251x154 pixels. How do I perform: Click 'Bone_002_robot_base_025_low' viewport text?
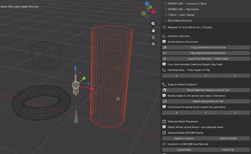(x=20, y=7)
